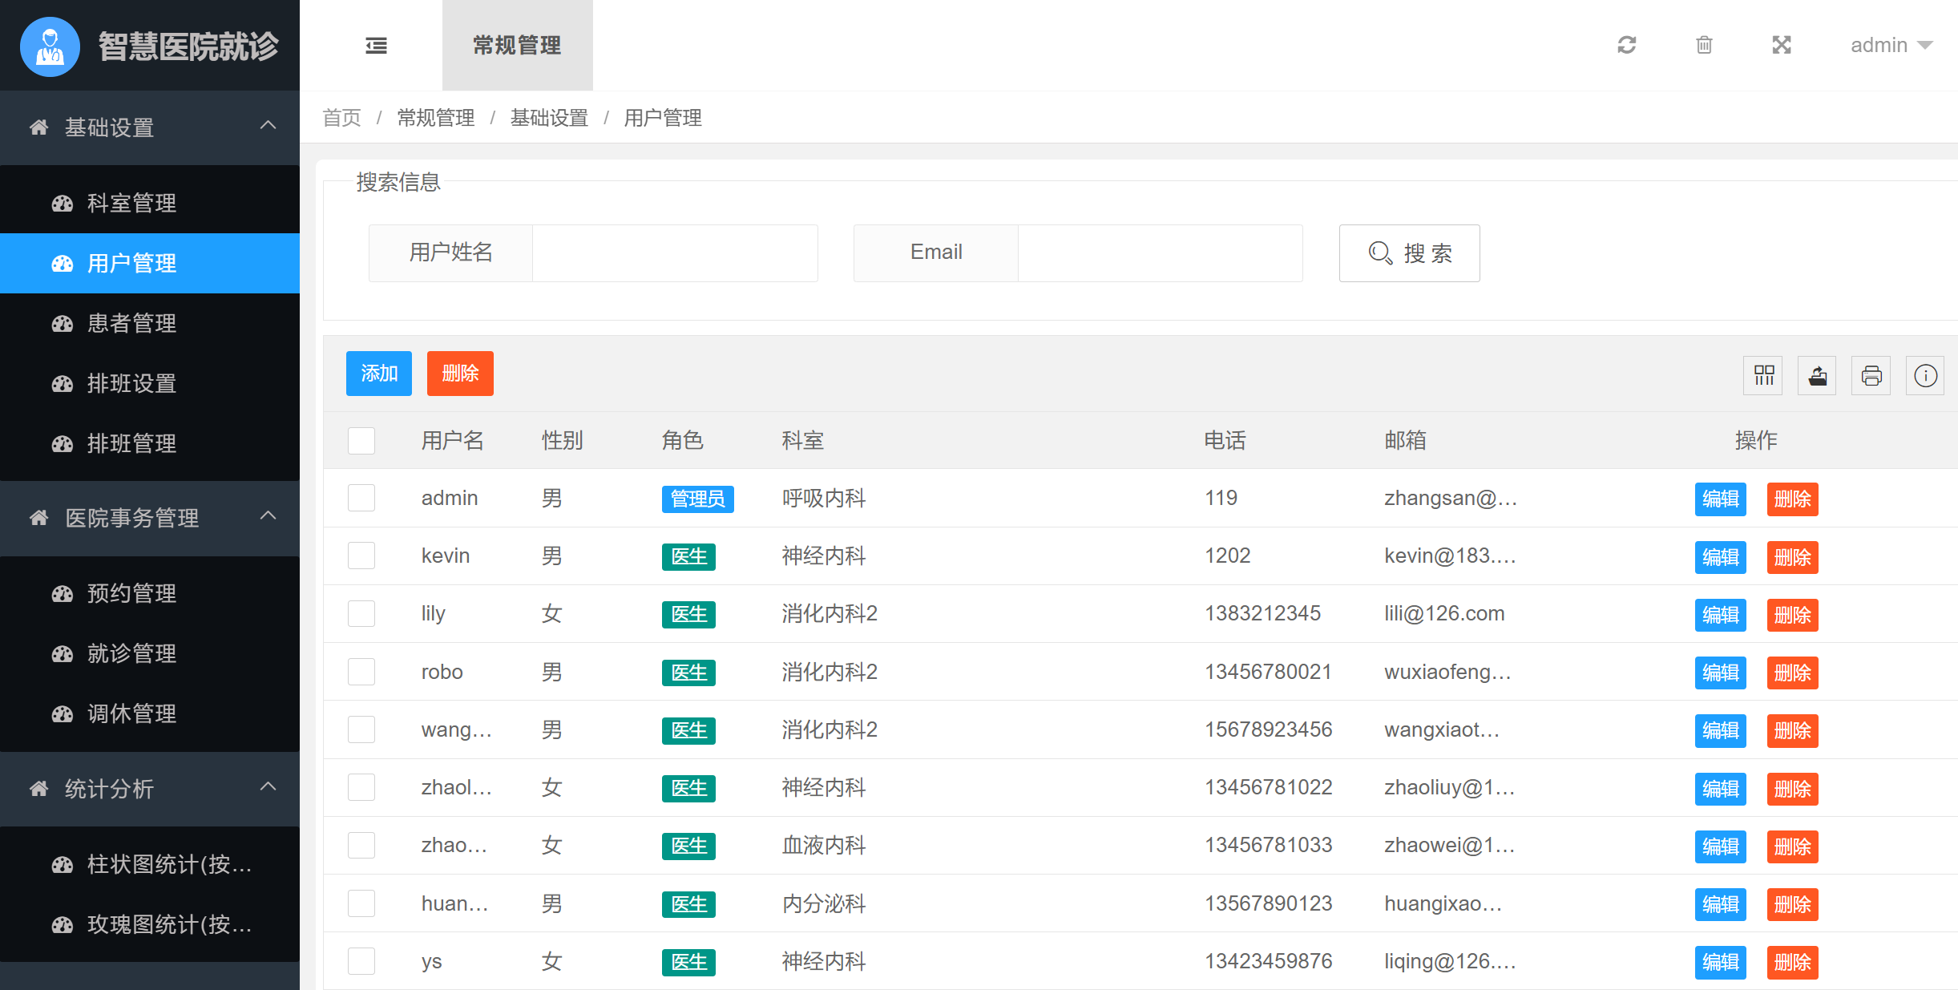Click dashboard icon next to 排班设置

click(63, 384)
